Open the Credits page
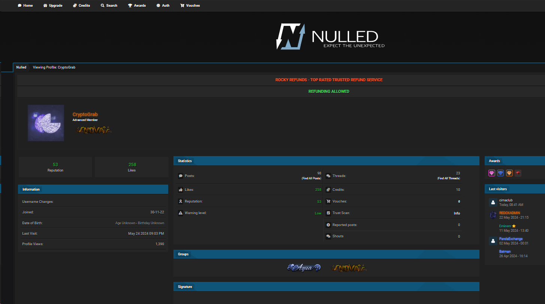545x304 pixels. [x=82, y=6]
